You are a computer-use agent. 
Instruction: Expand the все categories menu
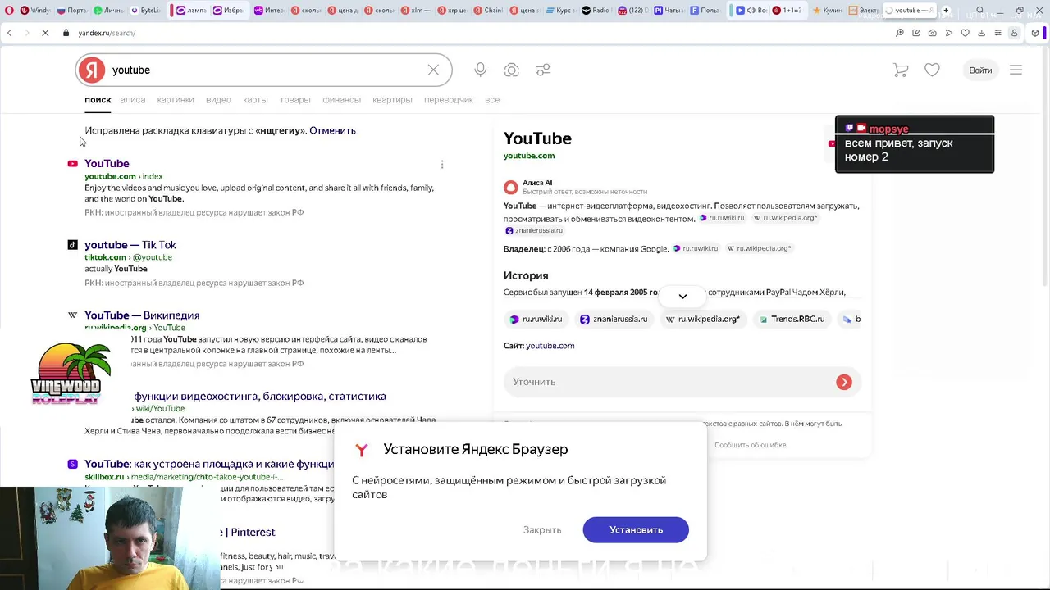[x=492, y=99]
